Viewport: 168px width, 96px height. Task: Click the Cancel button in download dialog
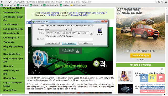click(86, 43)
